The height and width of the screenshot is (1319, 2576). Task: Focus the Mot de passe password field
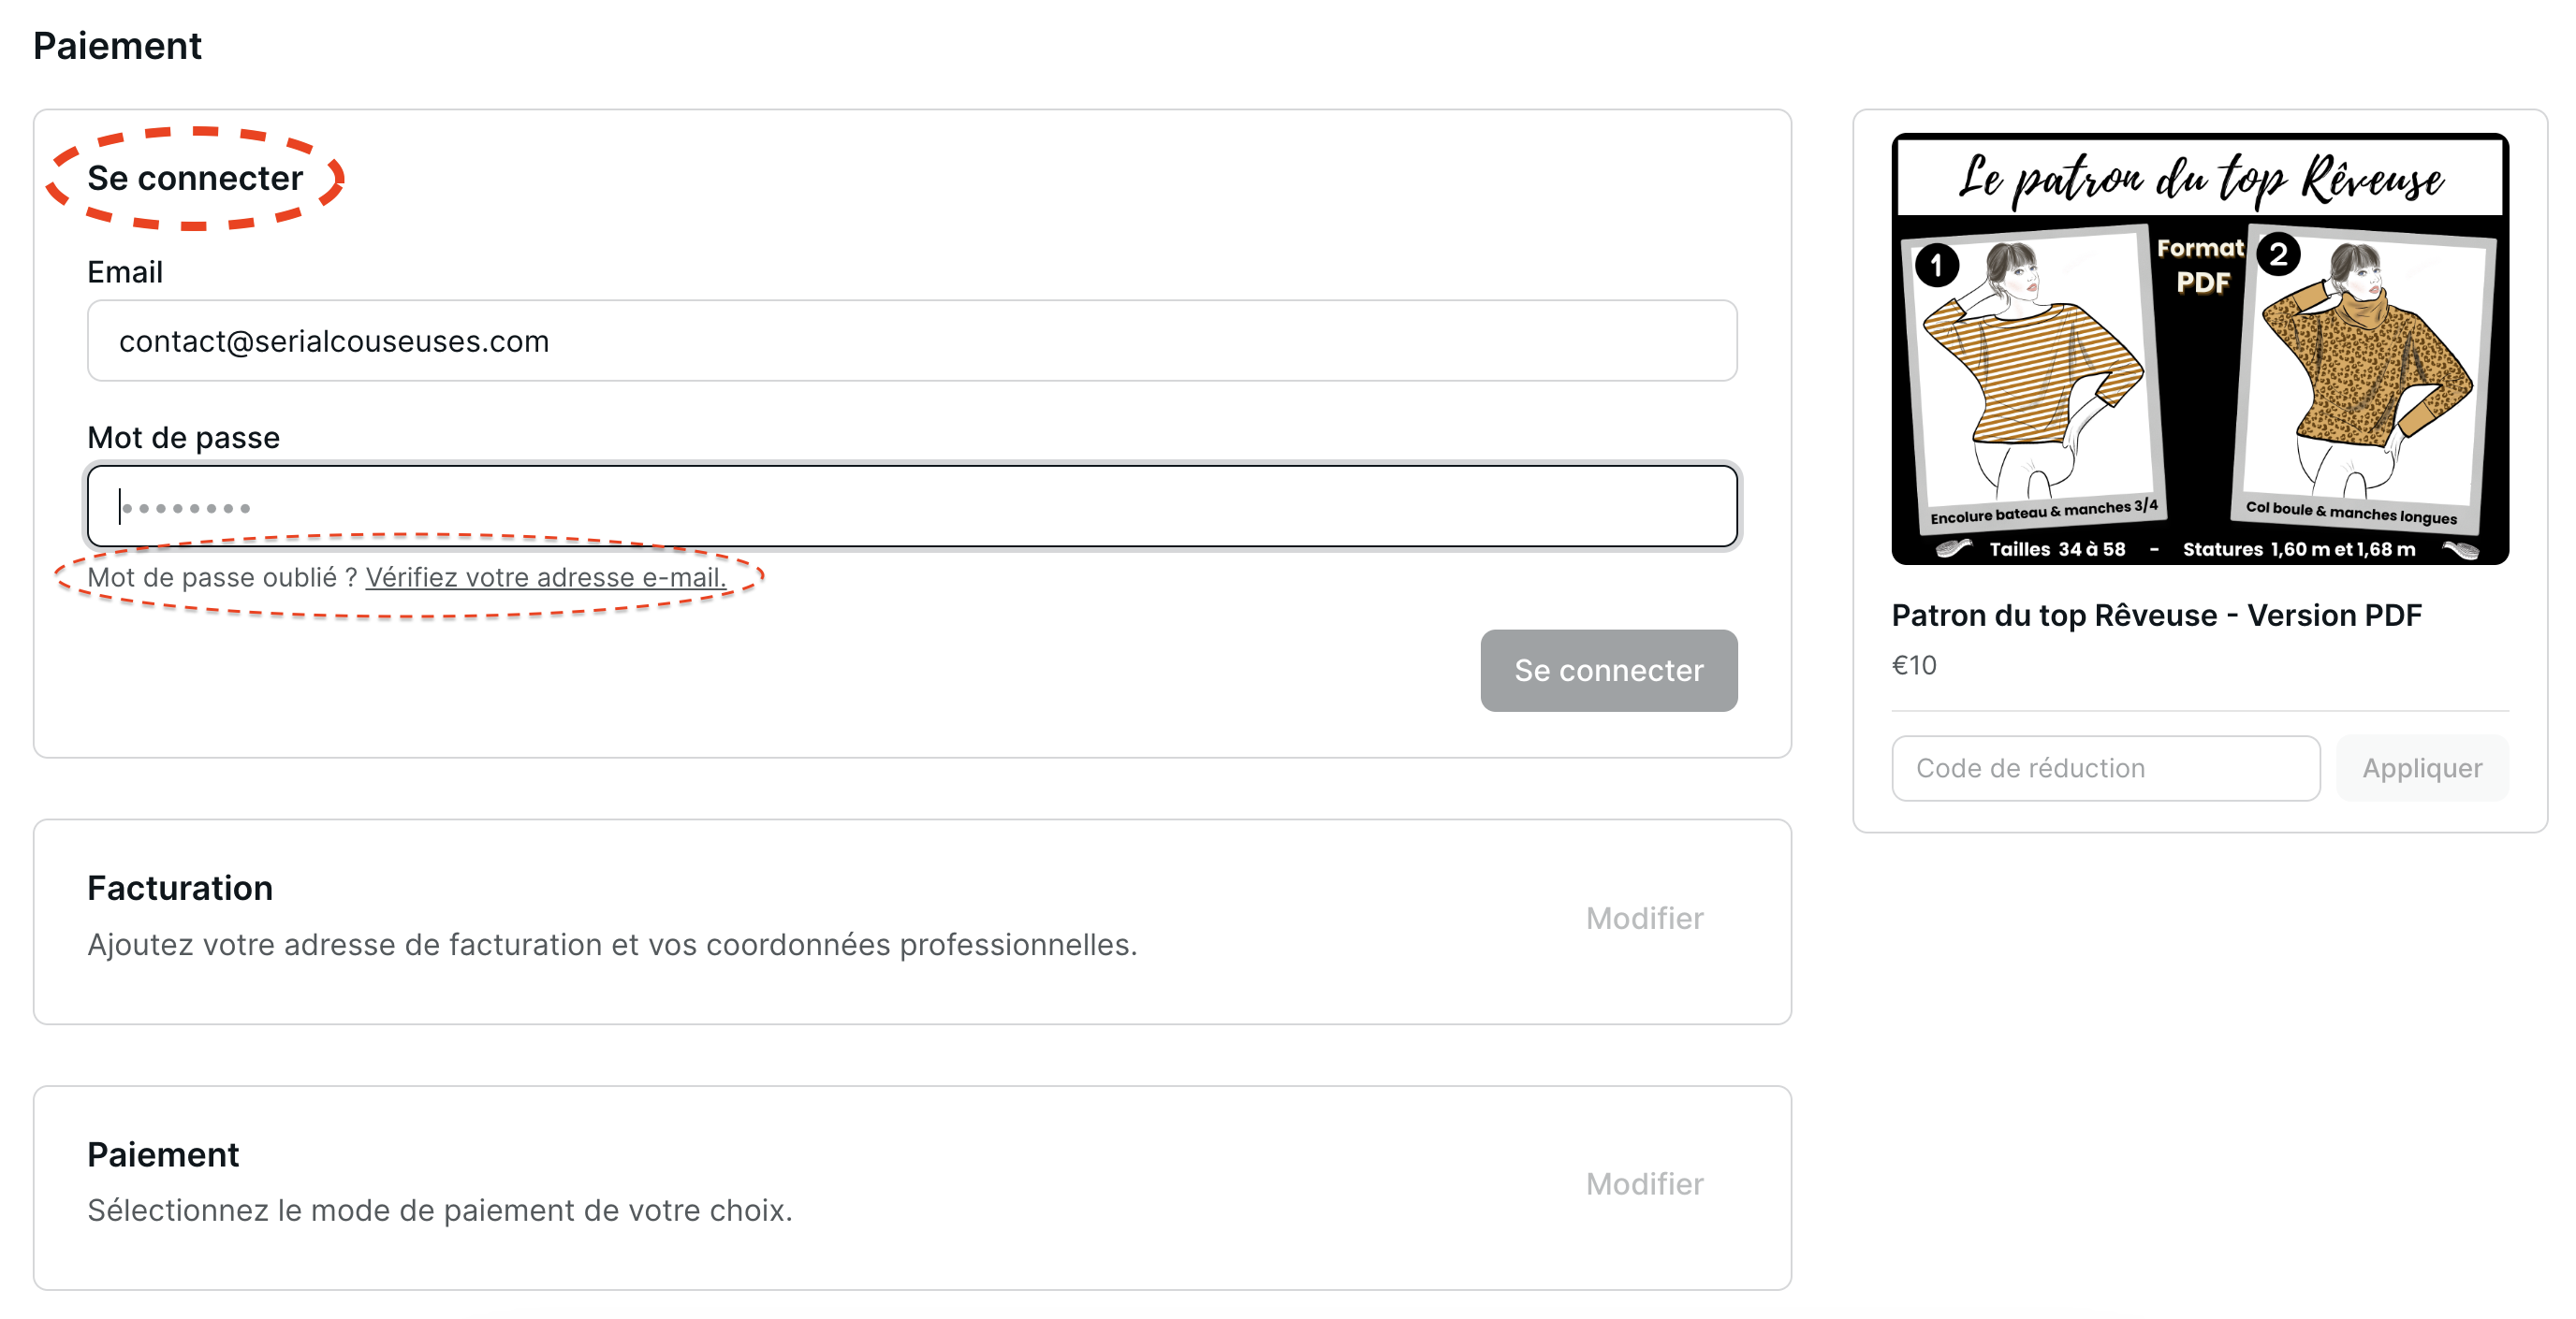point(910,507)
